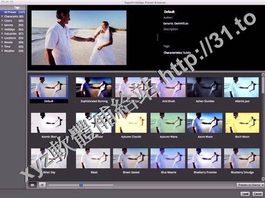Switch to single preview view icon

point(42,185)
